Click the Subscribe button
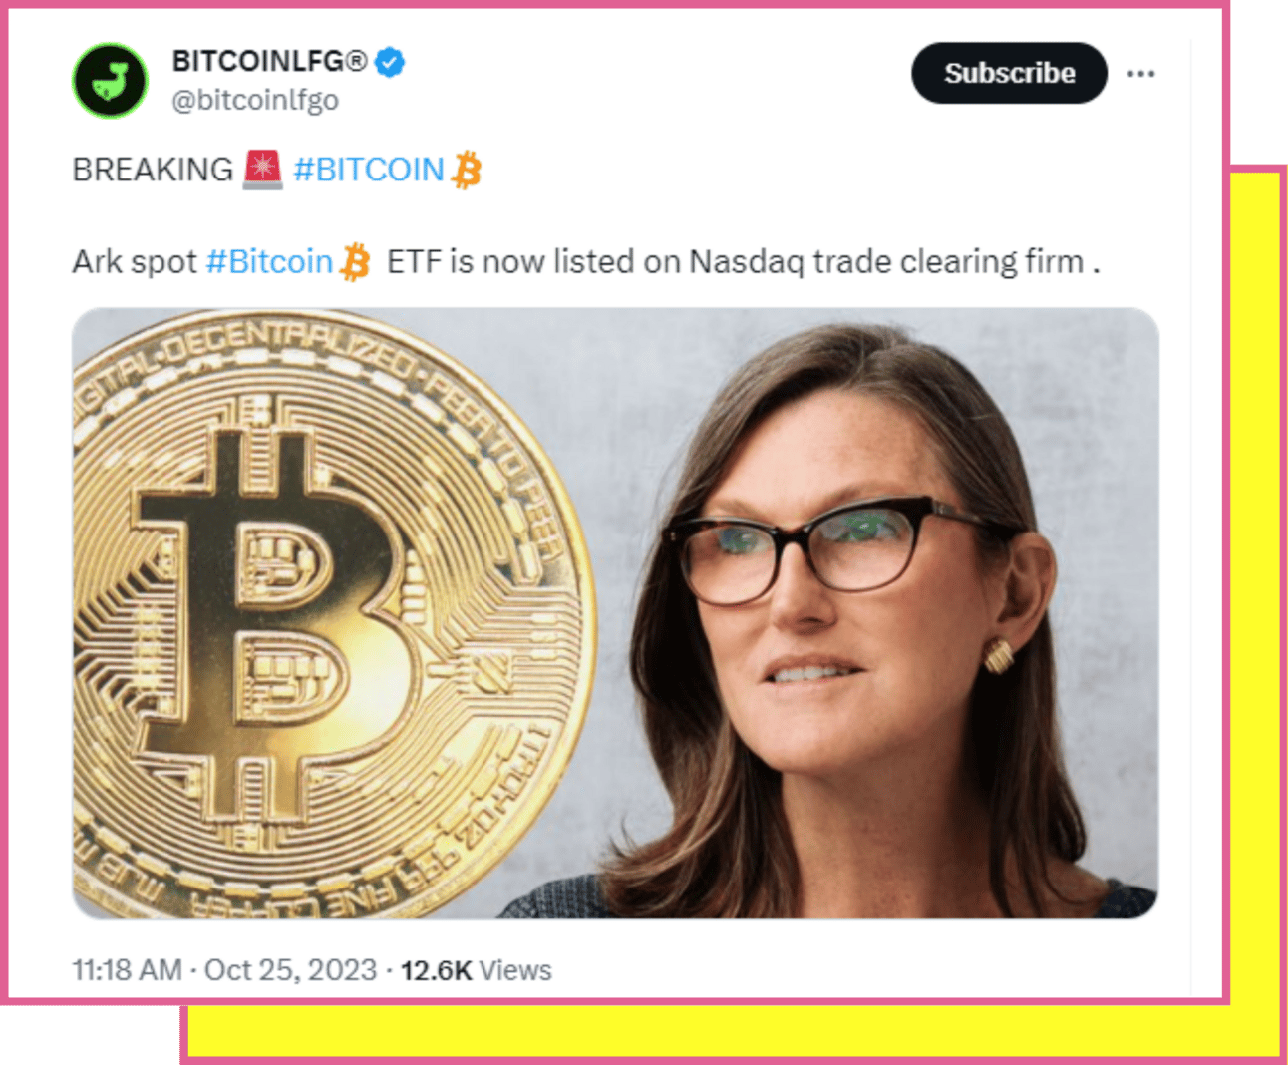The height and width of the screenshot is (1065, 1288). click(1009, 73)
